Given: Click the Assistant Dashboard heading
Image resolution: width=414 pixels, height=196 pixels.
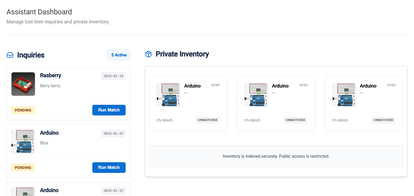Looking at the screenshot, I should point(39,12).
